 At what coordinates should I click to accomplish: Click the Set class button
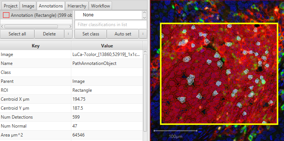91,34
